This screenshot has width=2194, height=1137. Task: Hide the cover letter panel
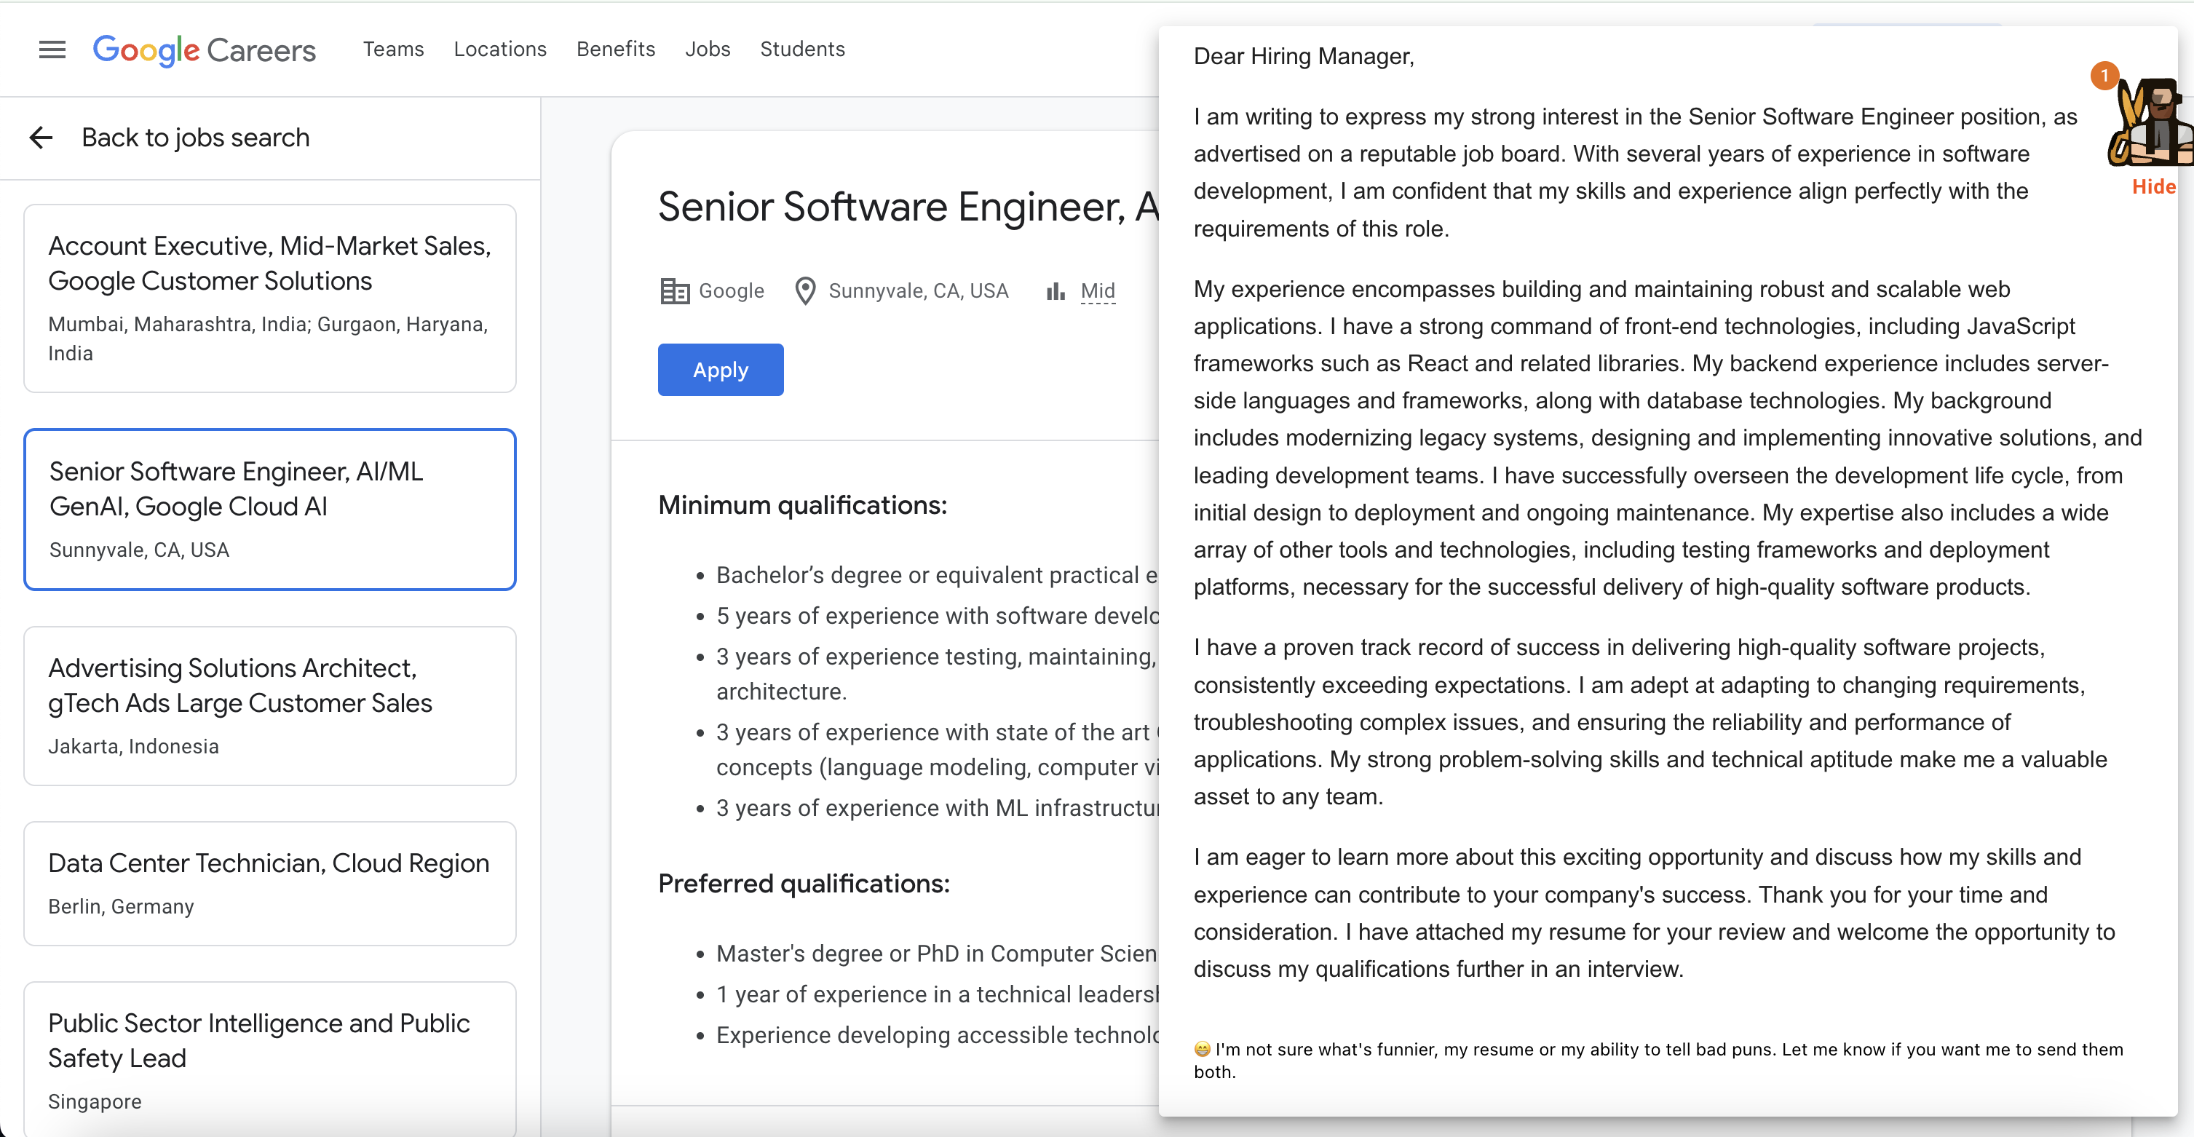click(x=2153, y=186)
